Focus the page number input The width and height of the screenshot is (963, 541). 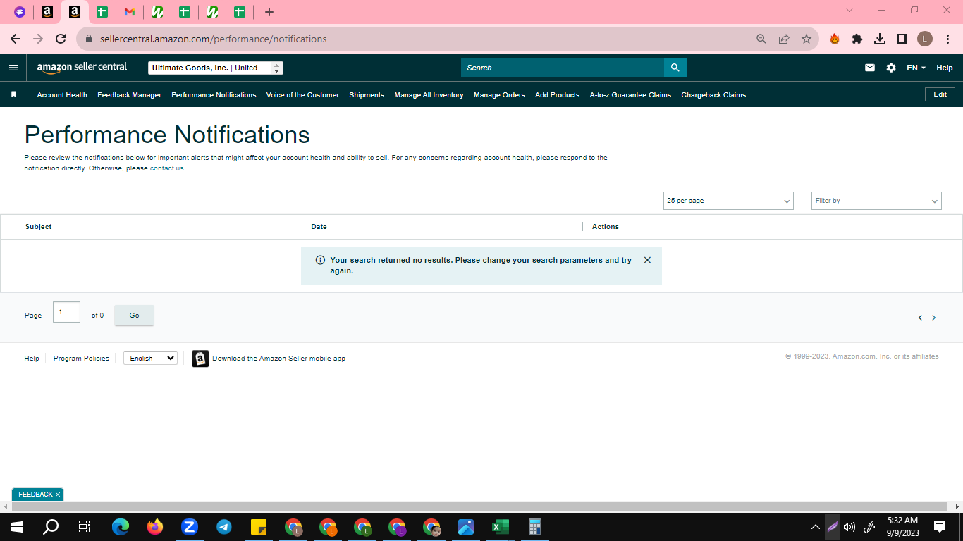66,312
